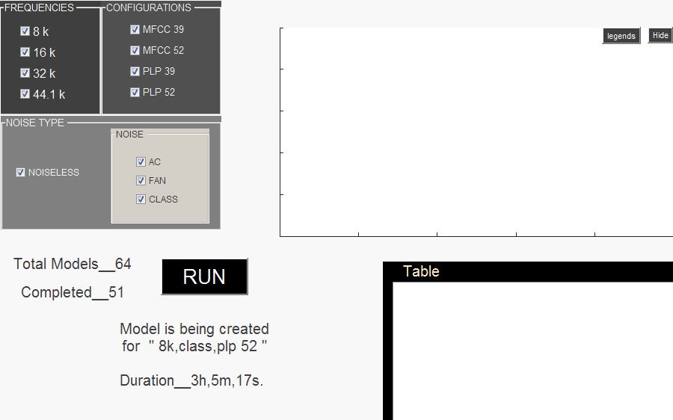
Task: Disable the 32 k frequency checkbox
Action: click(x=25, y=73)
